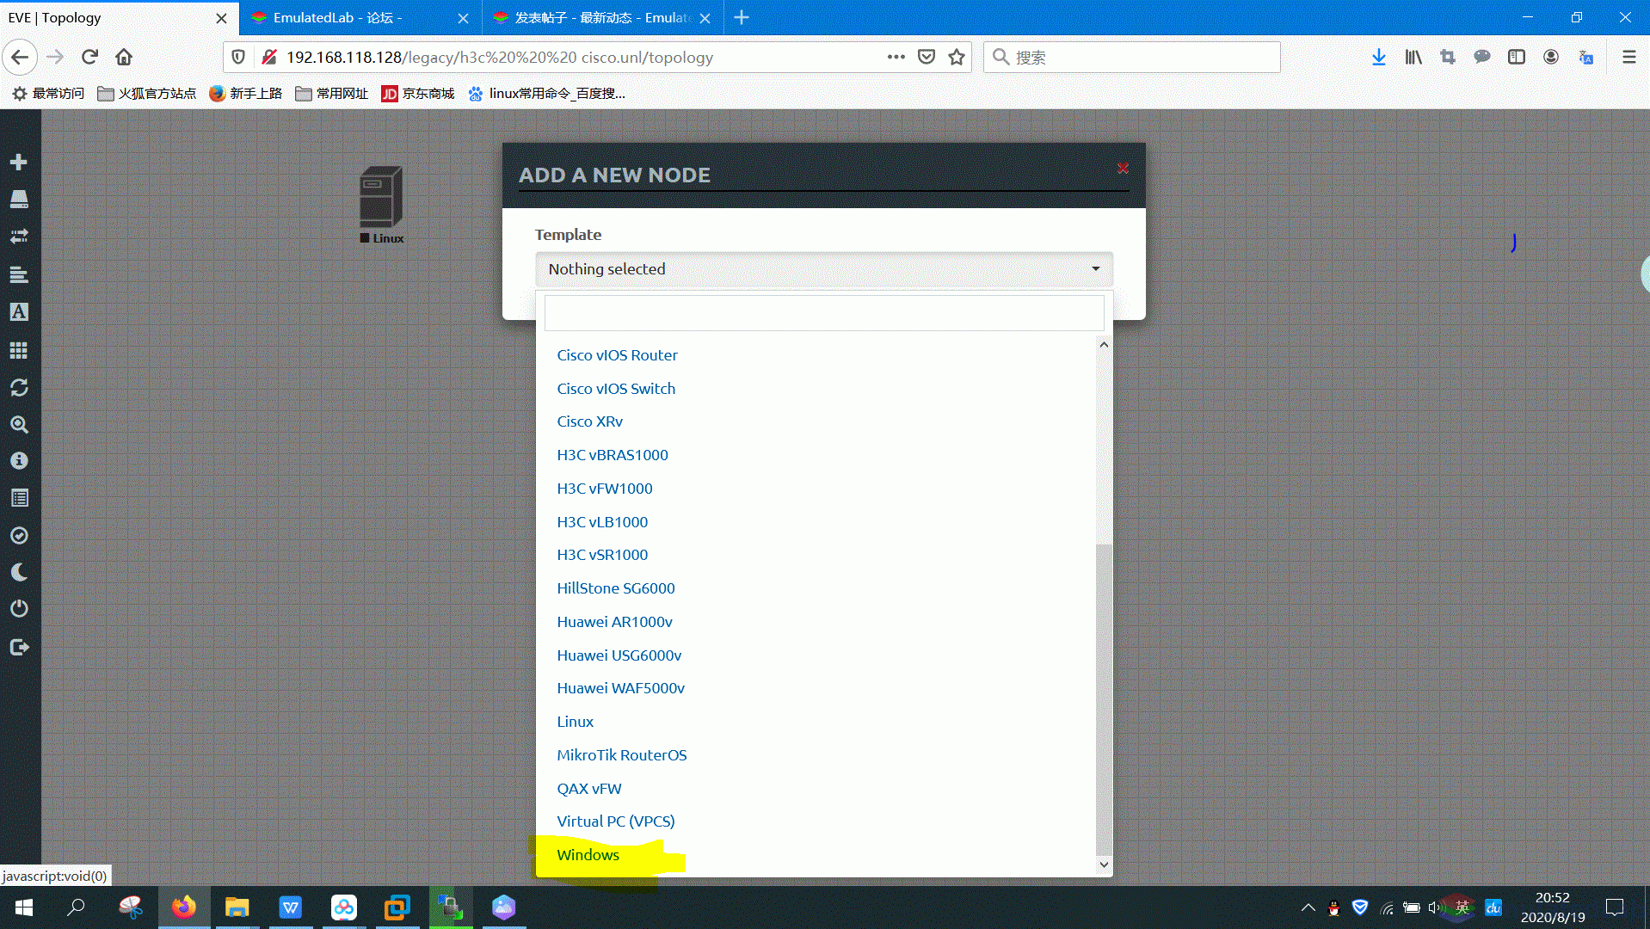
Task: Open the 新手上路 bookmark
Action: click(245, 93)
